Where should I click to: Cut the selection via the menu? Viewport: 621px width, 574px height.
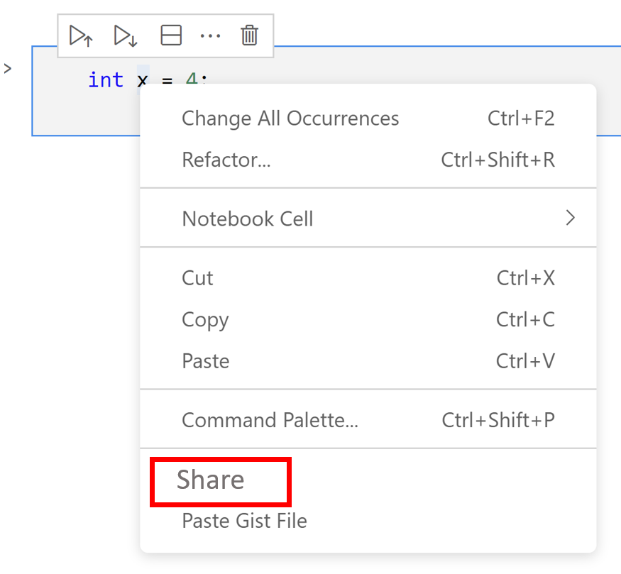197,278
